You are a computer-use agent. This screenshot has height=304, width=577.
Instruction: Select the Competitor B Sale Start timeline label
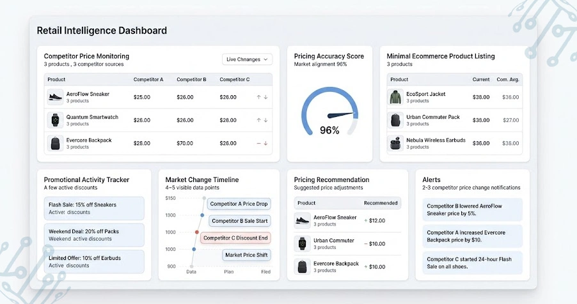pyautogui.click(x=240, y=221)
